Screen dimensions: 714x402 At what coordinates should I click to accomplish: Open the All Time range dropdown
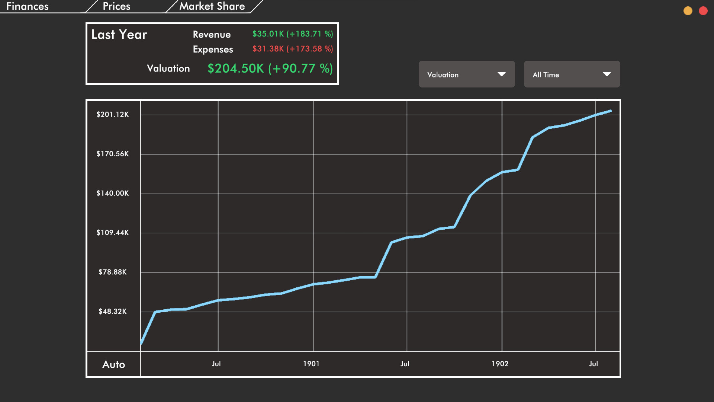tap(572, 74)
